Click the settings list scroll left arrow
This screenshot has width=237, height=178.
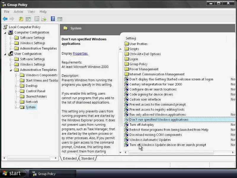tap(125, 152)
